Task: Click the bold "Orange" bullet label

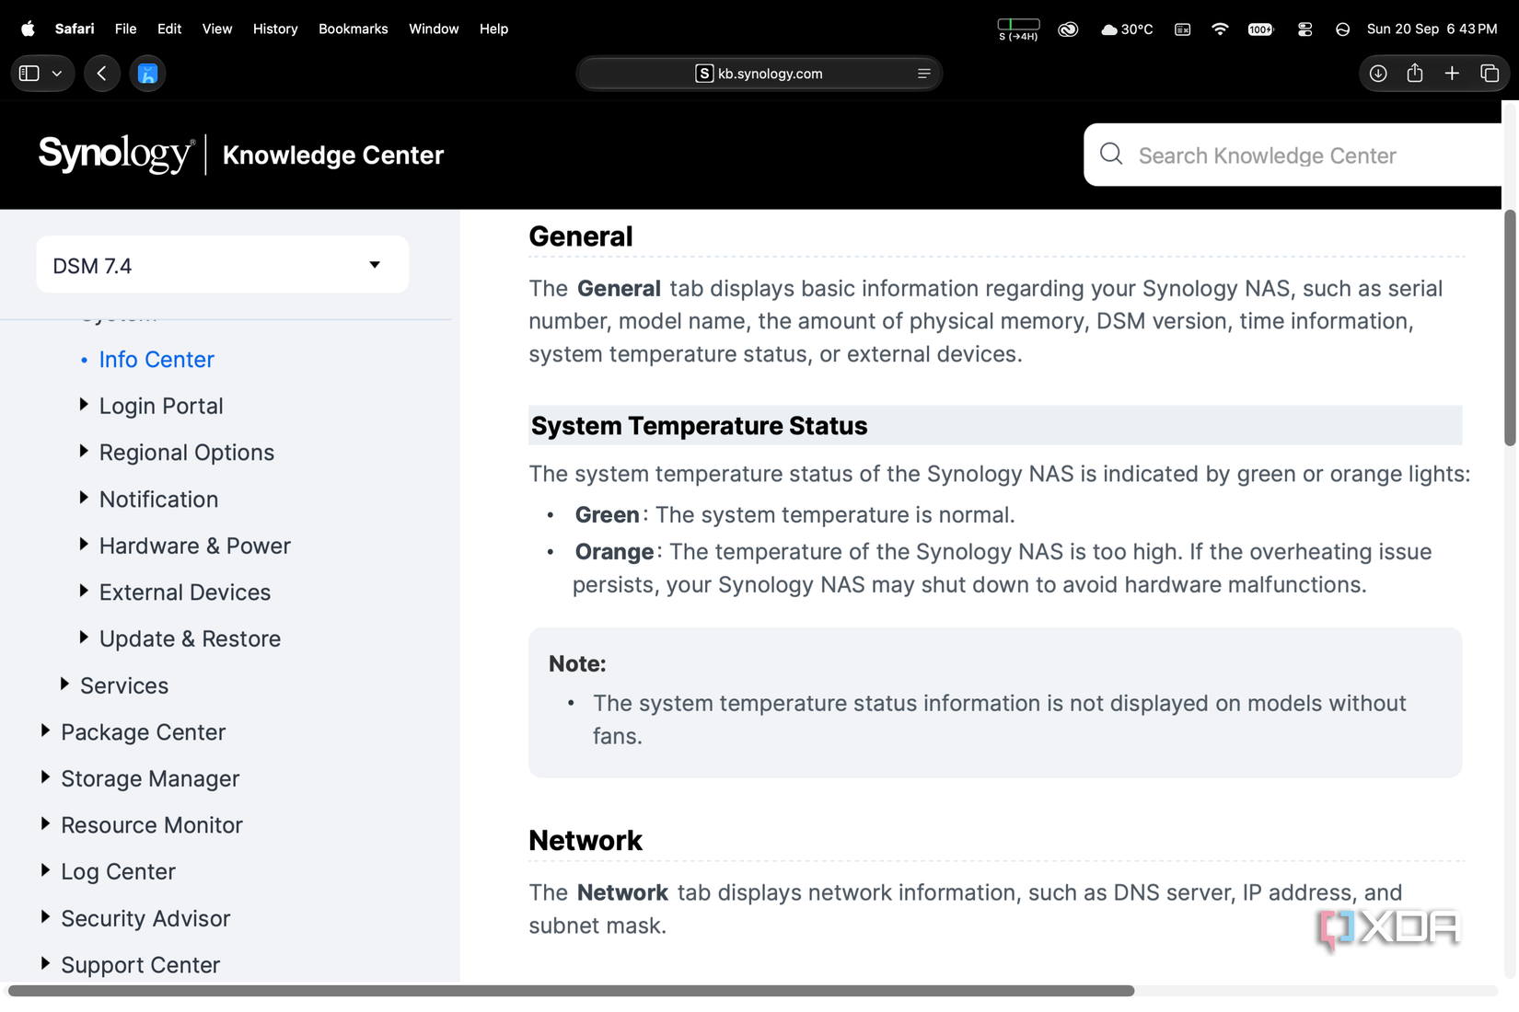Action: click(x=614, y=551)
